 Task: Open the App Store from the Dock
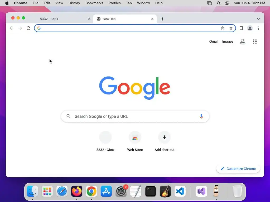click(106, 191)
